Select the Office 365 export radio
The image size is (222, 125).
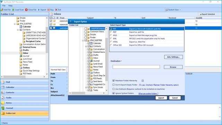coord(111,45)
